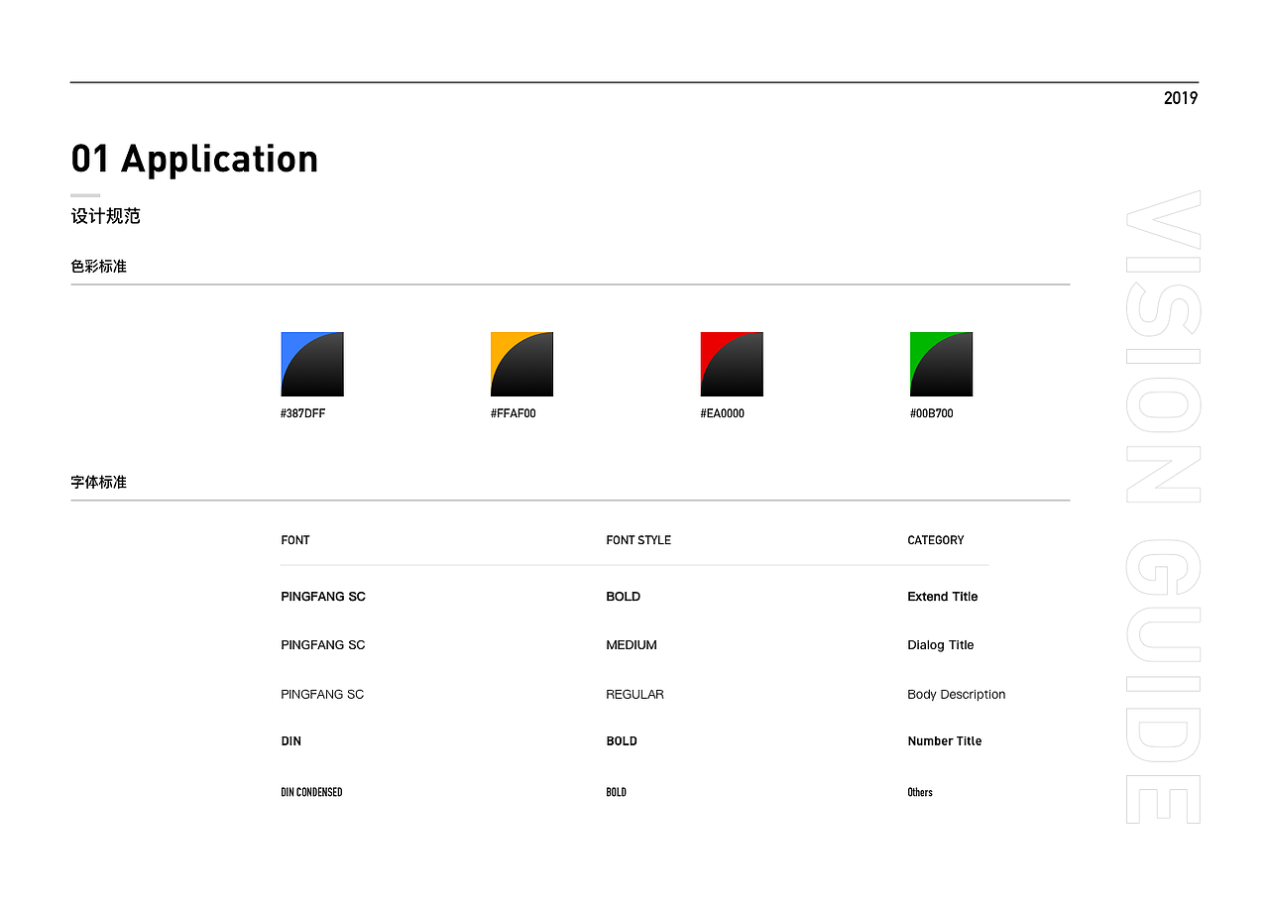The image size is (1269, 902).
Task: Choose the green #00B700 color swatch
Action: (941, 364)
